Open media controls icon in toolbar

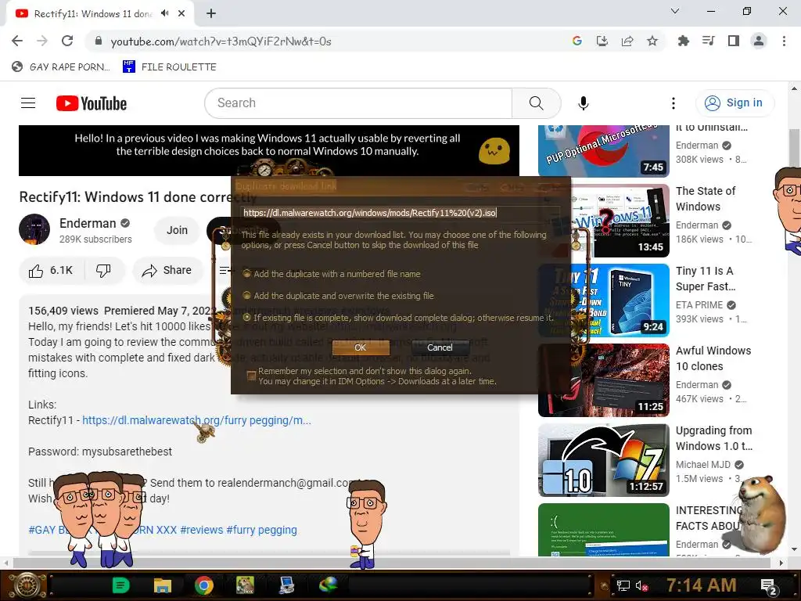point(708,41)
